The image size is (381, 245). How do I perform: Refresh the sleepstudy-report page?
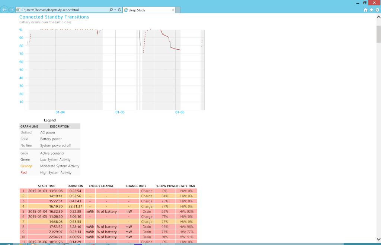[x=119, y=10]
